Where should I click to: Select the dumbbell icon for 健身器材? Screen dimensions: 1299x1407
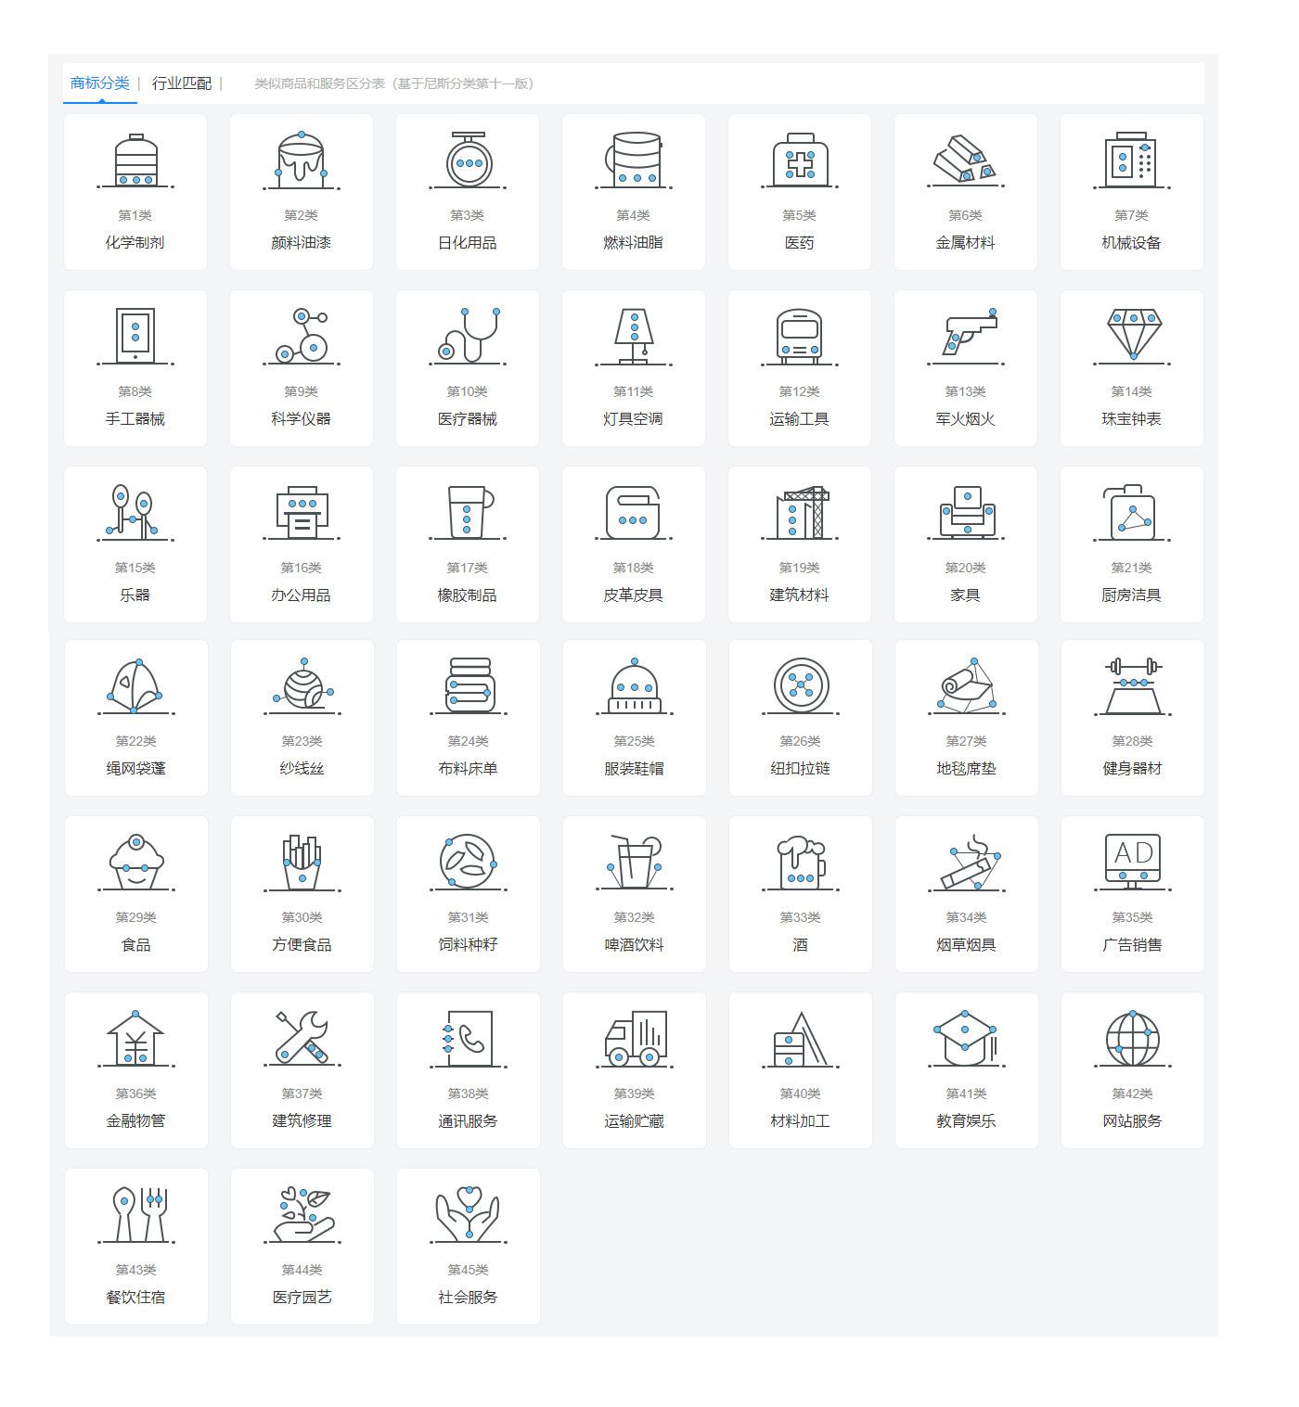(1133, 686)
